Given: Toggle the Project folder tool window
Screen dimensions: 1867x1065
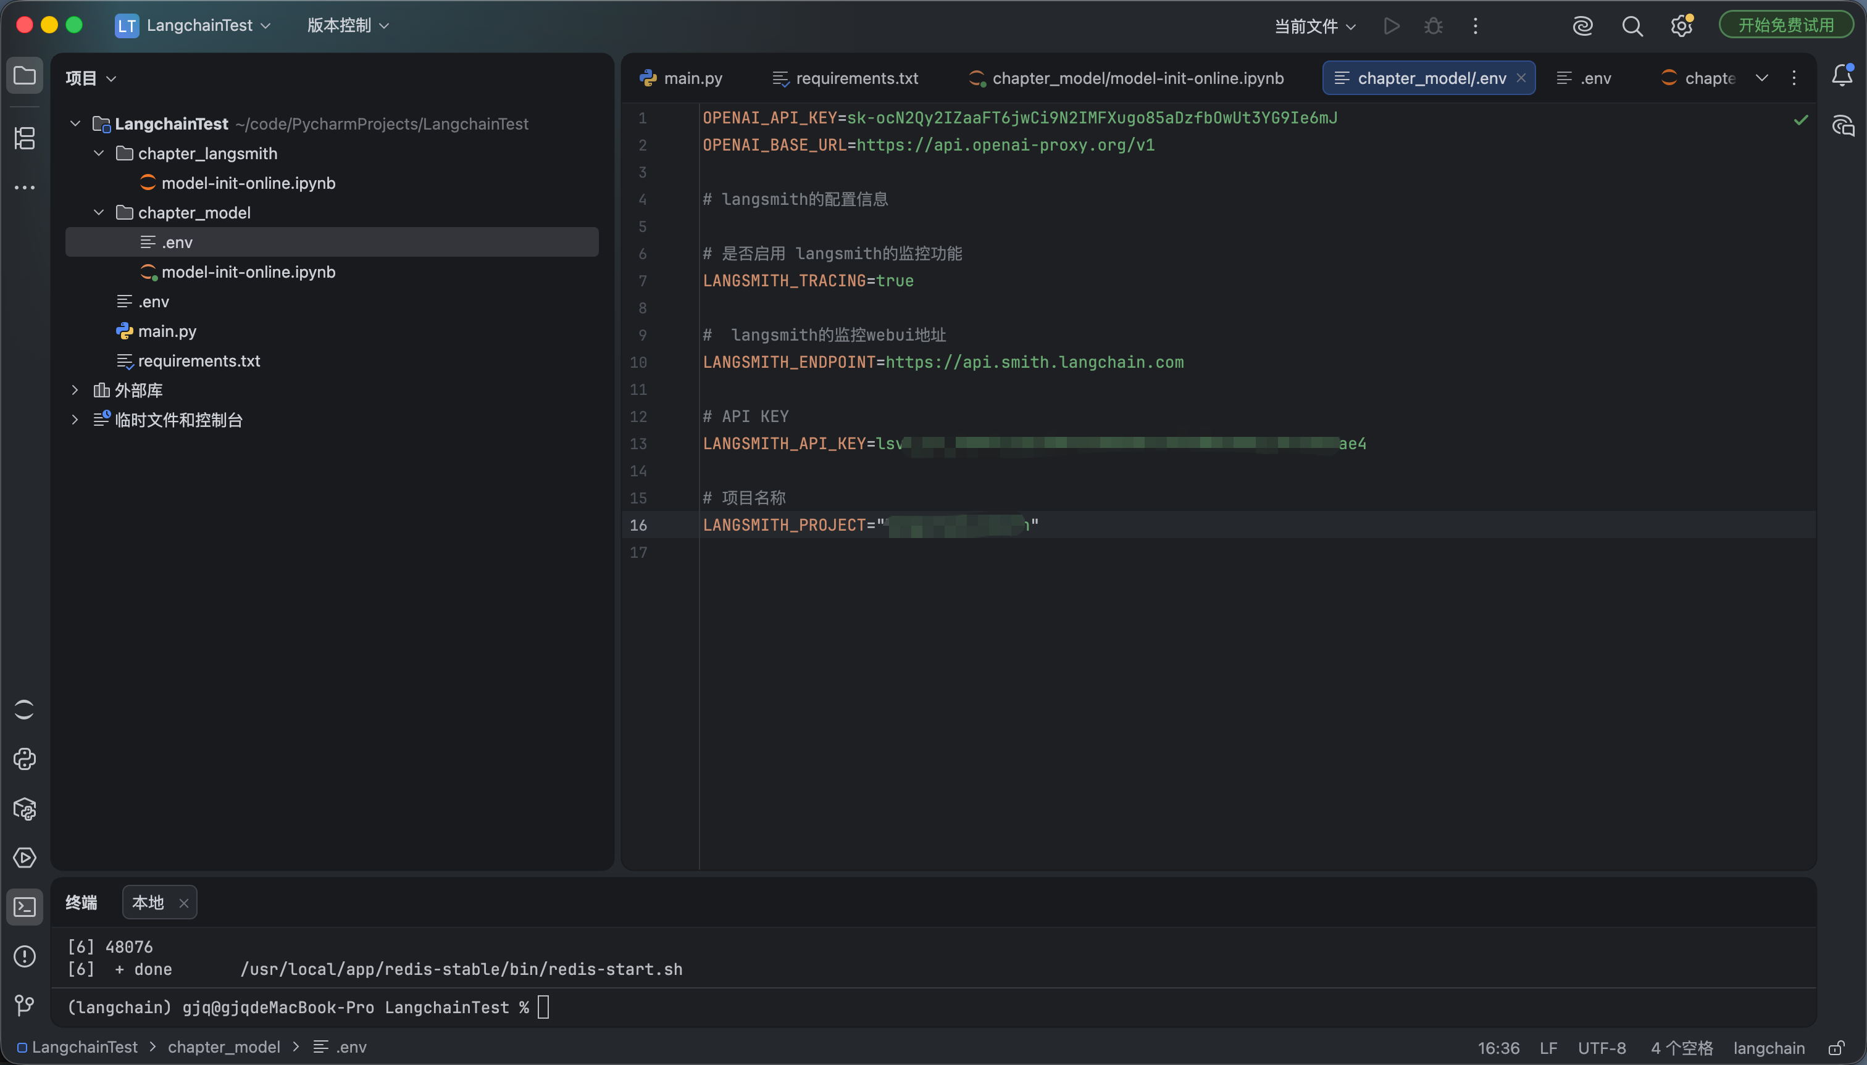Looking at the screenshot, I should click(x=25, y=75).
